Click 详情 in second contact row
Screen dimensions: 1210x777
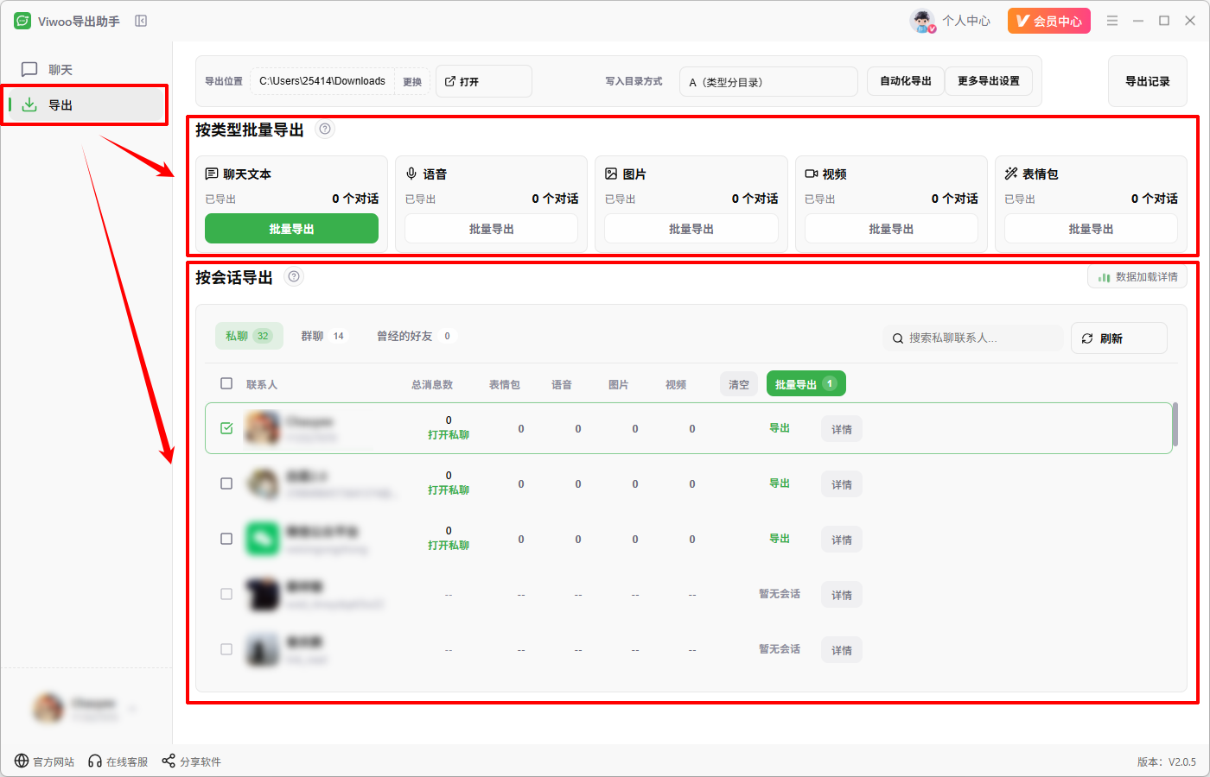(x=842, y=484)
